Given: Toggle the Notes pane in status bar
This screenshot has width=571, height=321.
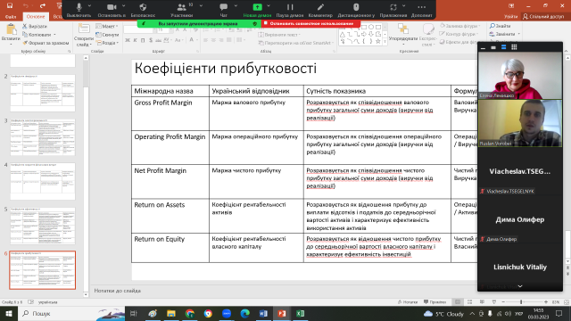Looking at the screenshot, I should tap(408, 302).
